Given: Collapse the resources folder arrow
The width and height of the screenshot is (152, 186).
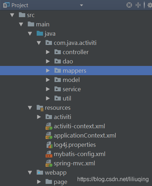Looking at the screenshot, I should [30, 108].
